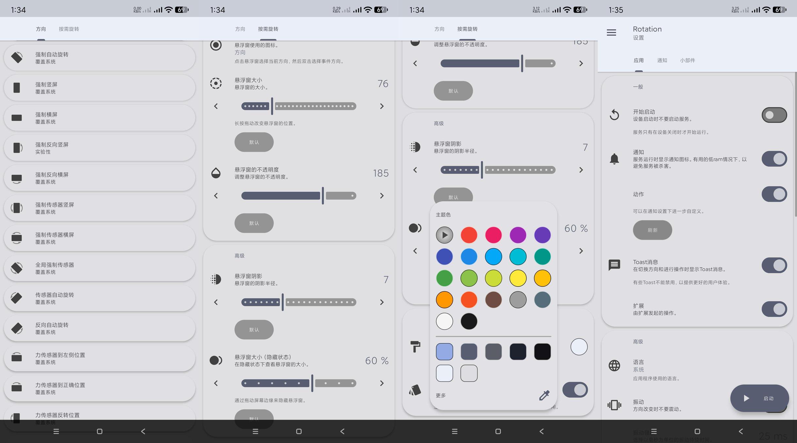
Task: Switch to the 通知 tab
Action: point(662,60)
